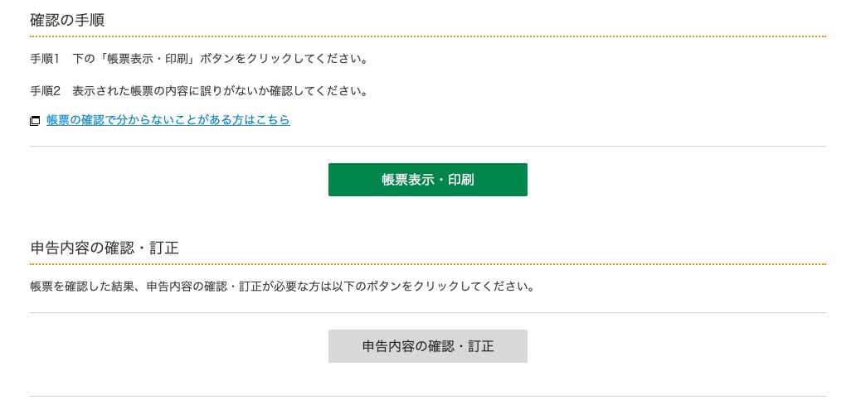The width and height of the screenshot is (856, 400).
Task: Click the 手順1 label
Action: pyautogui.click(x=44, y=59)
